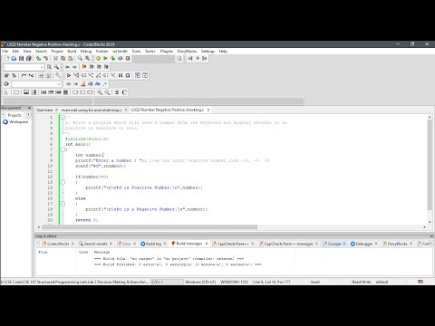Open the Plugins menu

tap(167, 51)
